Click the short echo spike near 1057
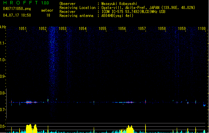Image resolution: width=209 pixels, height=133 pixels. coord(146,102)
